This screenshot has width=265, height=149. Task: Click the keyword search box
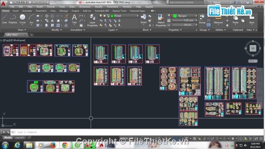click(x=186, y=2)
